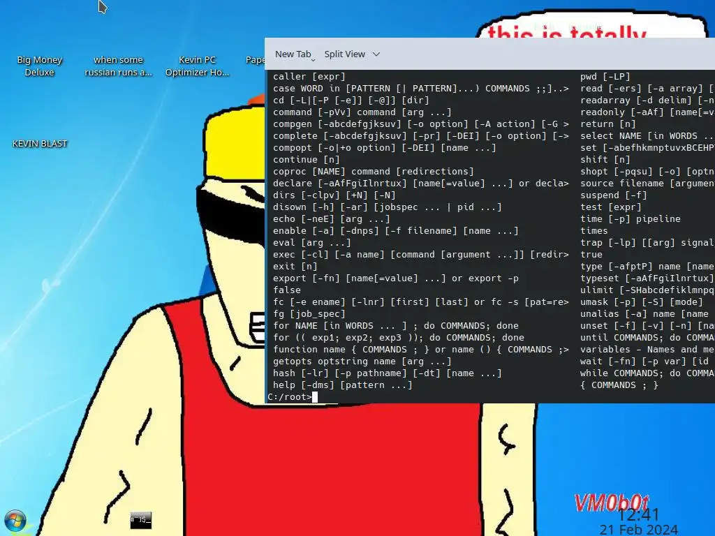This screenshot has width=715, height=536.
Task: Select the 'export [-fn]' line
Action: (396, 278)
